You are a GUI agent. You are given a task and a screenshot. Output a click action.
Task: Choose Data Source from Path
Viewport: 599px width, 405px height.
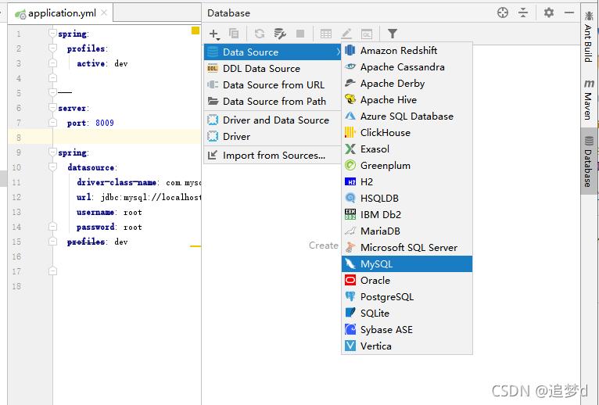click(x=272, y=102)
